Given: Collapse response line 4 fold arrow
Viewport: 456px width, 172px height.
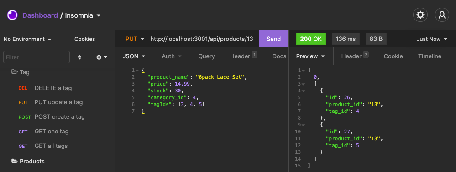Looking at the screenshot, I should point(304,91).
